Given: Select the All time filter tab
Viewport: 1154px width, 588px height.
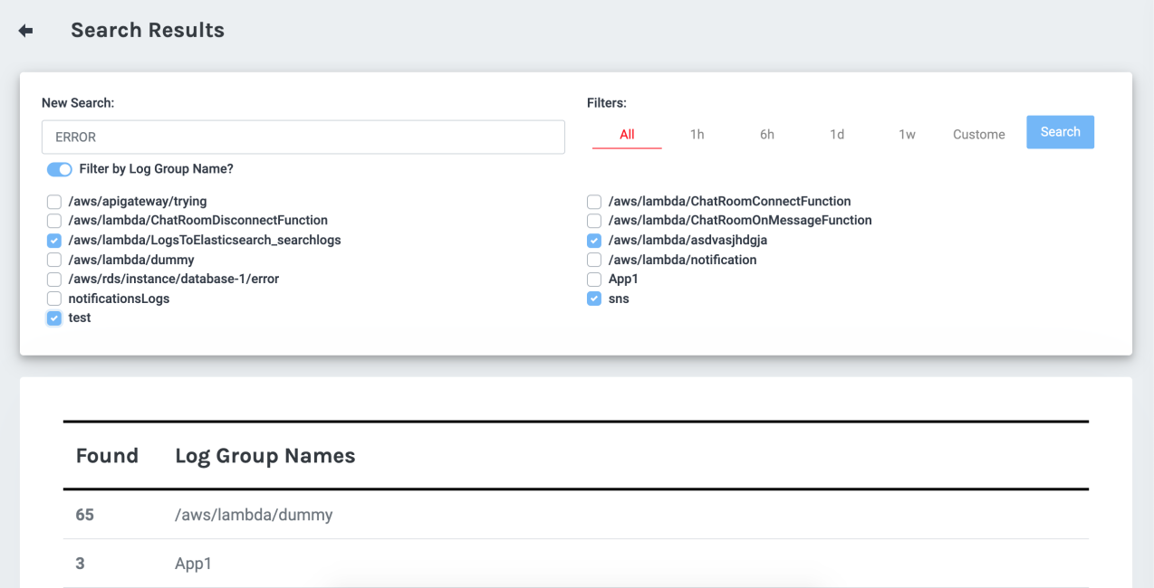Looking at the screenshot, I should (627, 135).
